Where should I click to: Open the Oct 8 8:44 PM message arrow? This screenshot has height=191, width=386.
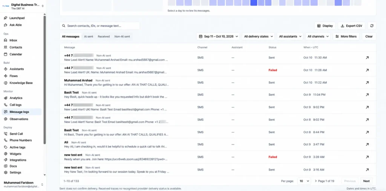tap(367, 132)
